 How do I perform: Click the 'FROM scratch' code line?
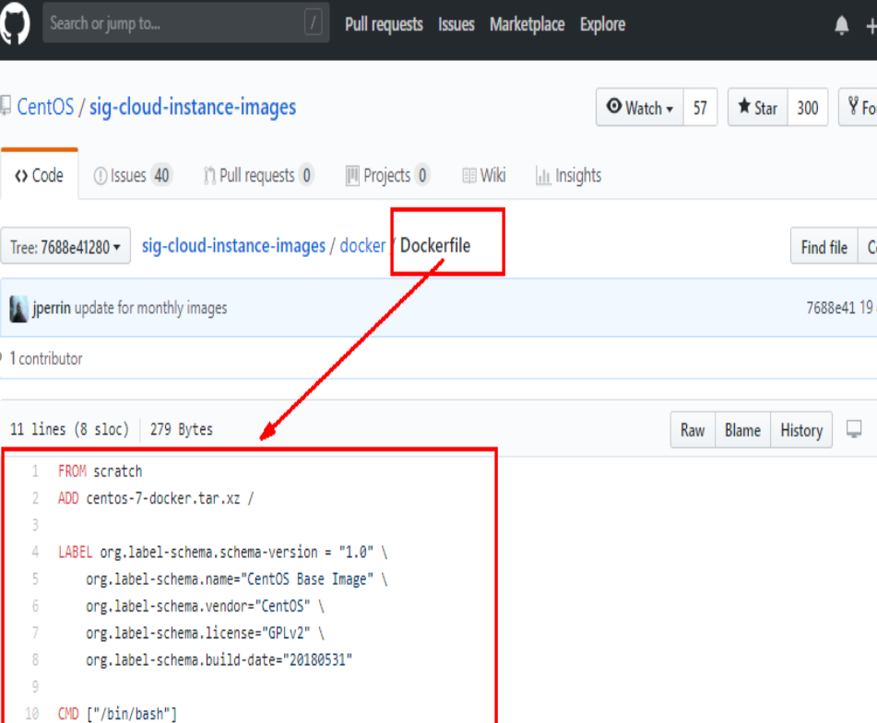101,472
